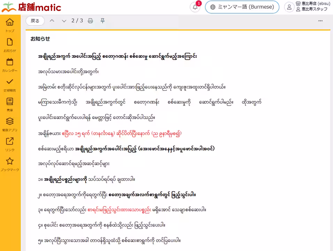Go to next notice with down chevron
The image size is (333, 251).
coord(64,21)
